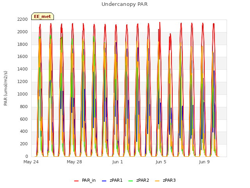Click the 400 y-axis tick label
This screenshot has width=250, height=188.
coord(24,132)
